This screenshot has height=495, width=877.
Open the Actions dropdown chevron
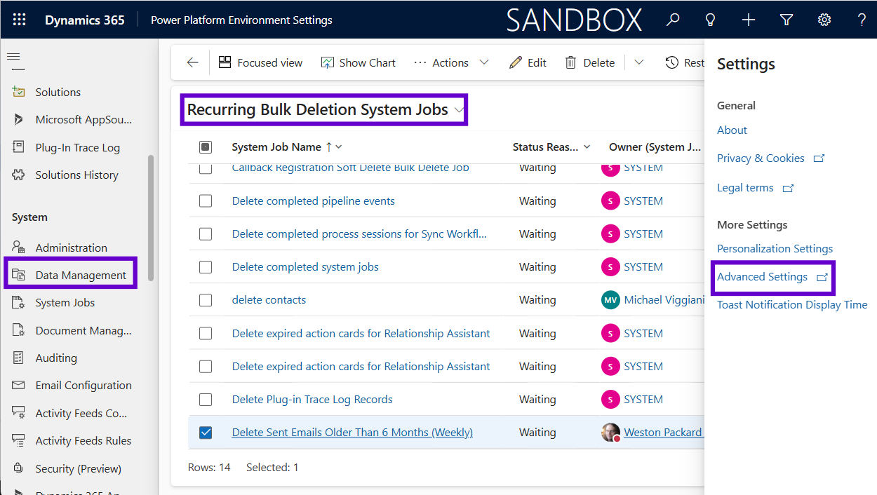click(x=484, y=62)
